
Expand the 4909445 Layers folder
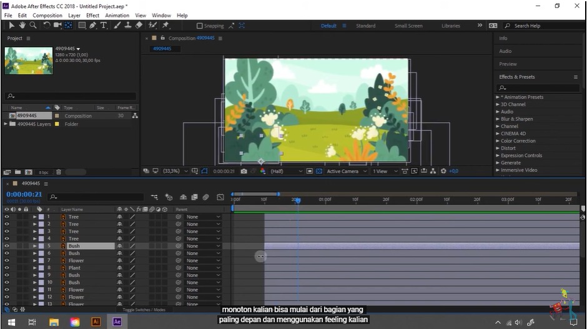click(6, 124)
